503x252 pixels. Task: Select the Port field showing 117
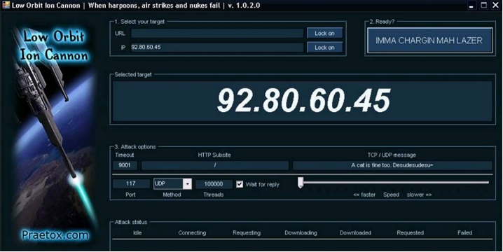point(131,183)
